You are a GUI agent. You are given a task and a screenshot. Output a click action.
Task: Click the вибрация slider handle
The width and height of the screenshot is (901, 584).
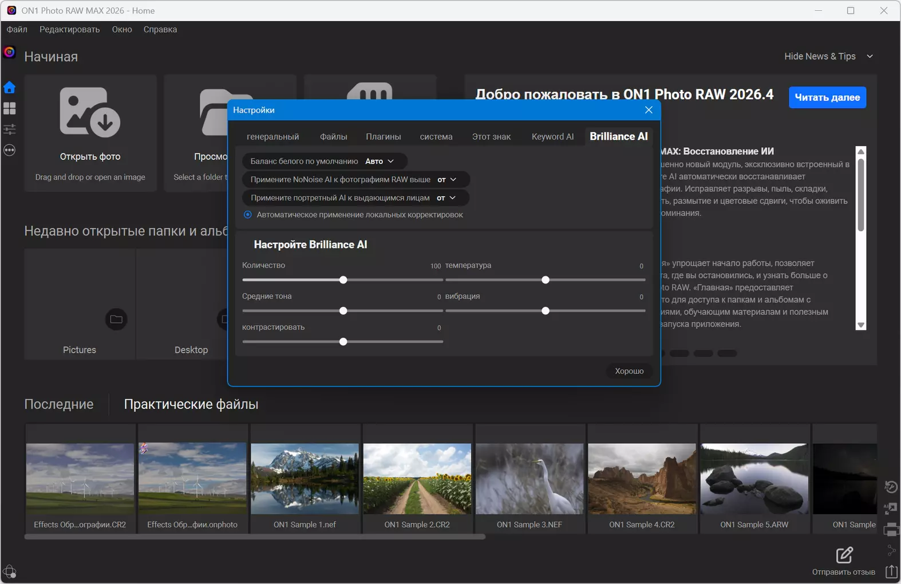tap(546, 311)
